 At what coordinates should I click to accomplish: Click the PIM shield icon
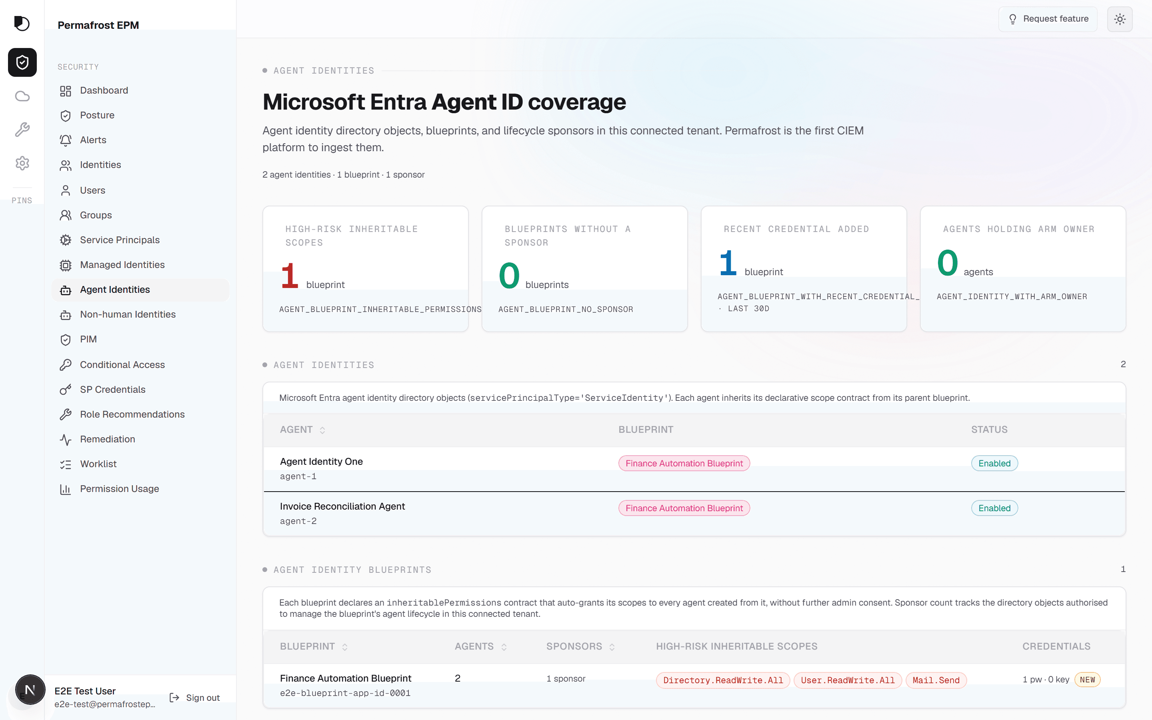click(66, 340)
